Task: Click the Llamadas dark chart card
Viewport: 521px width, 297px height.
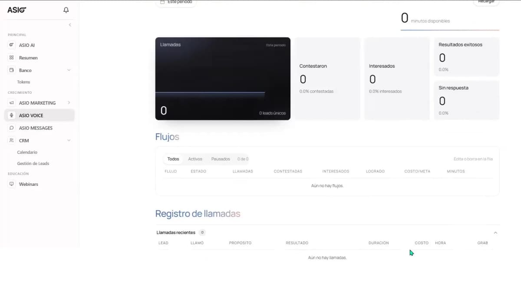Action: pos(223,79)
